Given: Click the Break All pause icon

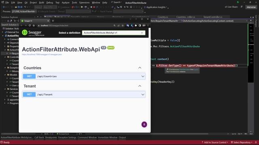Looking at the screenshot, I should (x=91, y=7).
